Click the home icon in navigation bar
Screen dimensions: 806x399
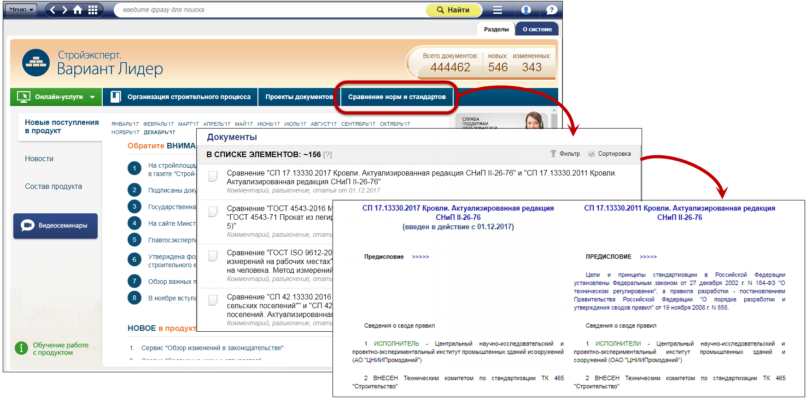click(78, 10)
